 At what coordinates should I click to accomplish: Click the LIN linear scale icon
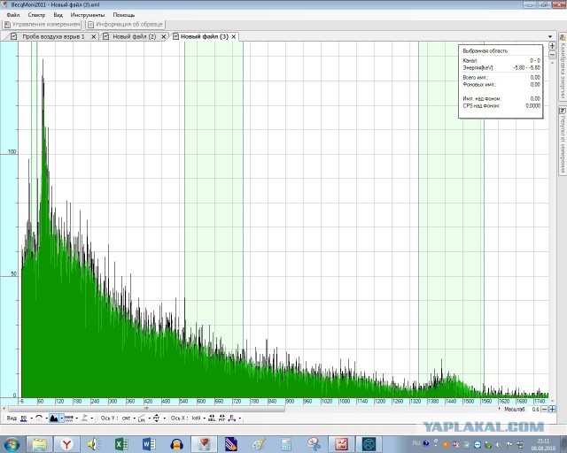pos(142,418)
